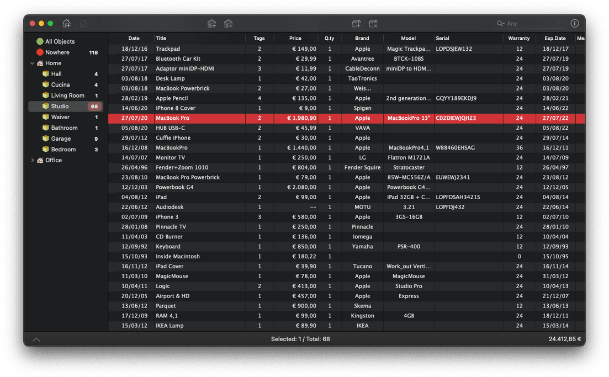The image size is (609, 377).
Task: Expand the bottom panel chevron
Action: (36, 339)
